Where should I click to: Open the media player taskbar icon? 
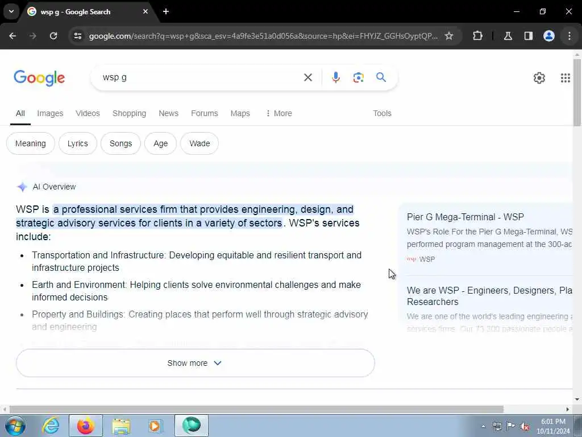tap(155, 426)
